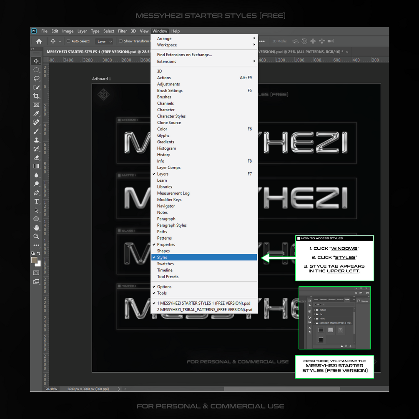Open the Actions panel entry
419x419 pixels.
[204, 78]
